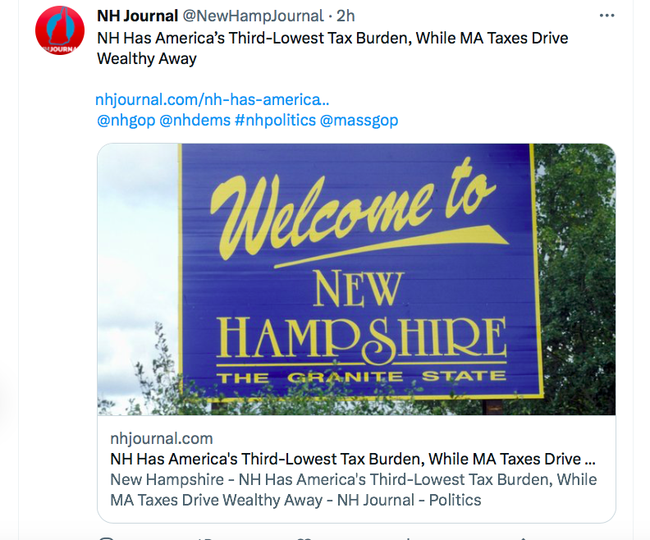
Task: Open the link card headline about tax burden
Action: coord(353,459)
